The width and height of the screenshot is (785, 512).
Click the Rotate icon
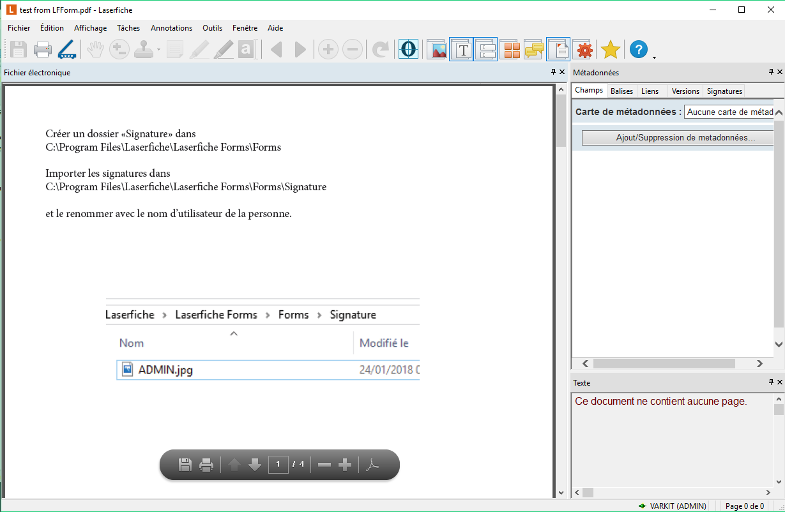pyautogui.click(x=381, y=49)
